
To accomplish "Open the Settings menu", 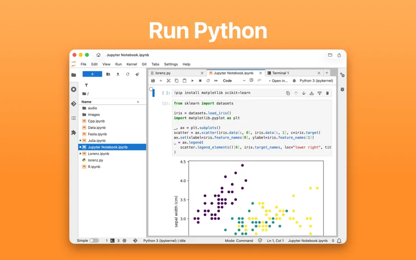I will (171, 64).
